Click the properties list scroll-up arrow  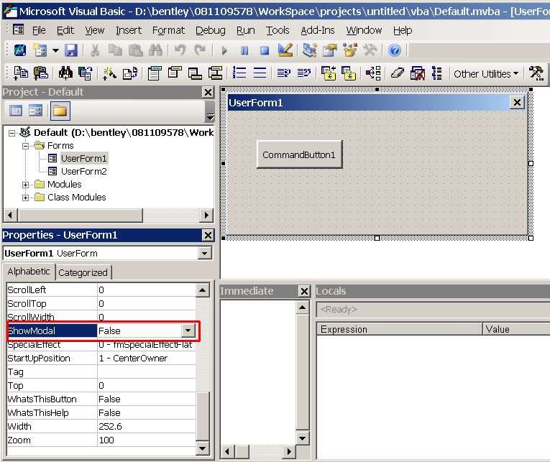point(203,290)
